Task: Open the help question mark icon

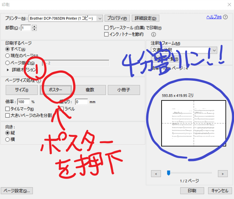Action: pos(225,17)
